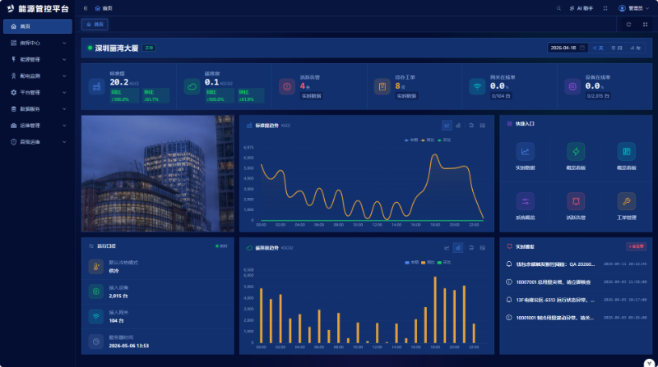Select 首页 in the left sidebar
The image size is (658, 367).
tap(38, 26)
